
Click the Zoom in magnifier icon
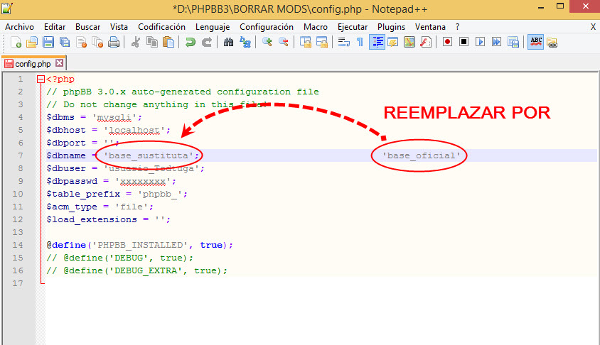(267, 43)
